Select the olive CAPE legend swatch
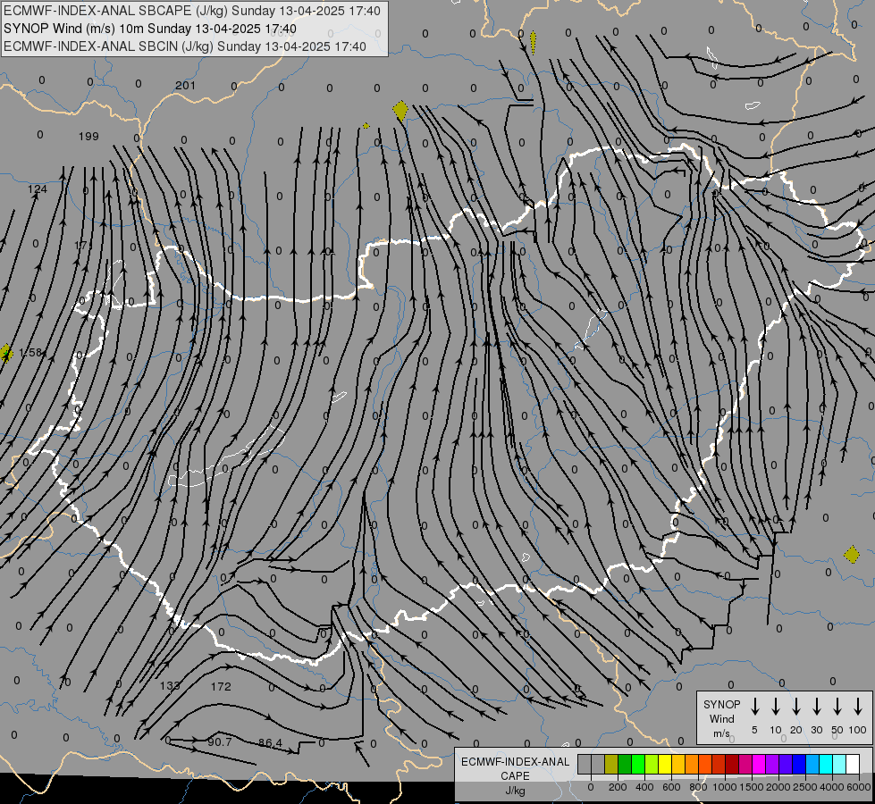Screen dimensions: 875x804 click(x=611, y=764)
